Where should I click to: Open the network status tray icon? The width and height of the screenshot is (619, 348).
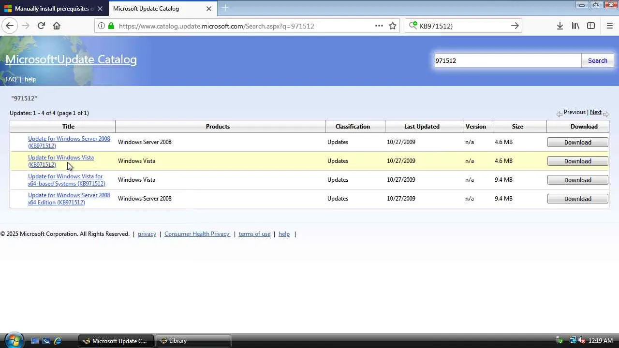pyautogui.click(x=573, y=341)
